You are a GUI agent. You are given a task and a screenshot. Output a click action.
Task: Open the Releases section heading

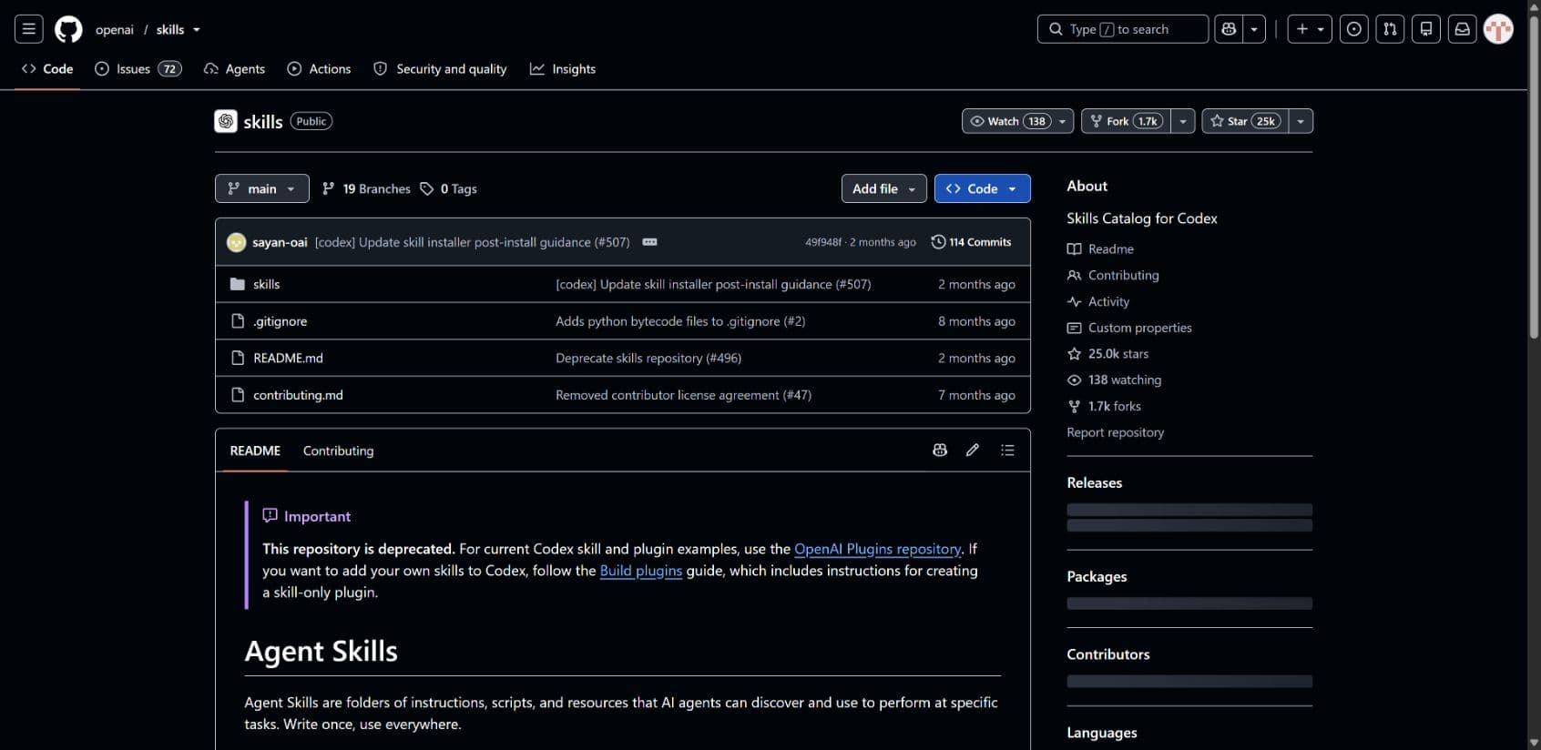pyautogui.click(x=1094, y=482)
